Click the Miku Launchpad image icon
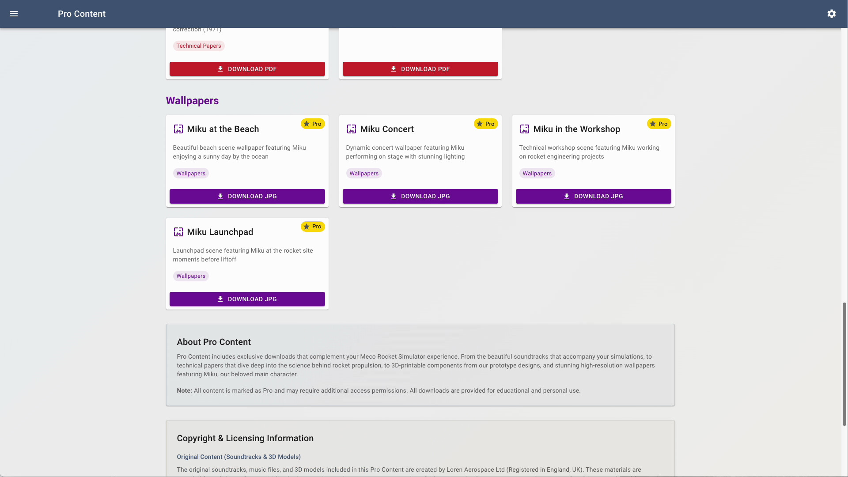 coord(178,232)
